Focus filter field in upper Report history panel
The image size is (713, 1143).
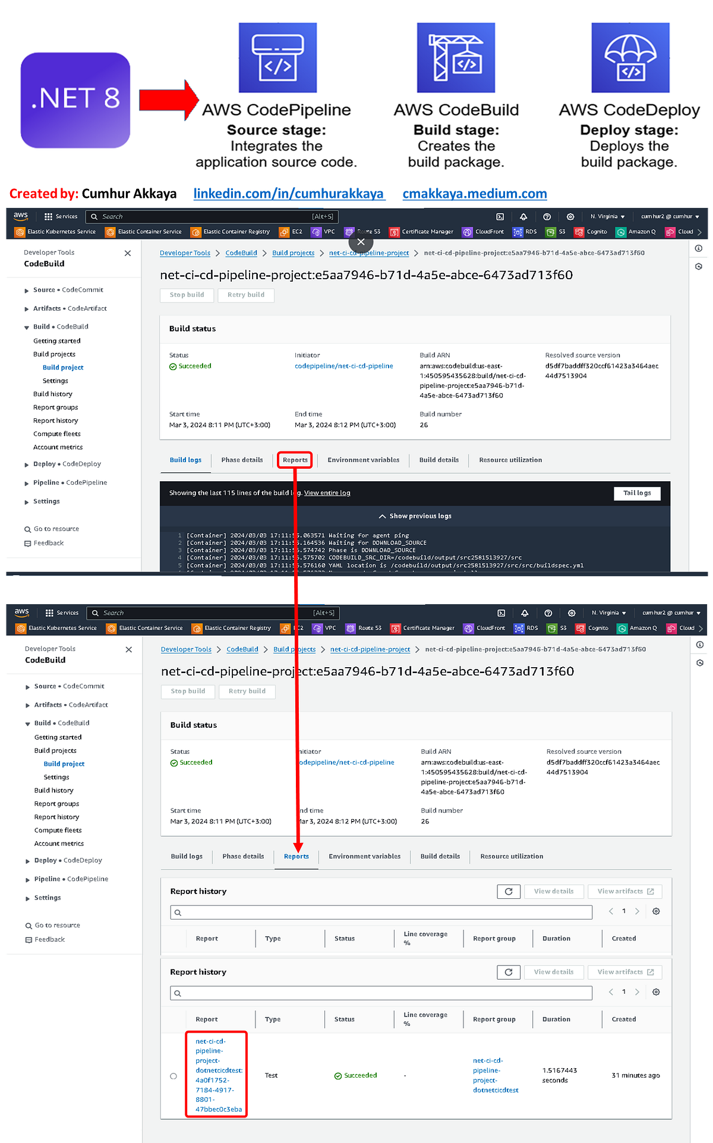pos(381,912)
